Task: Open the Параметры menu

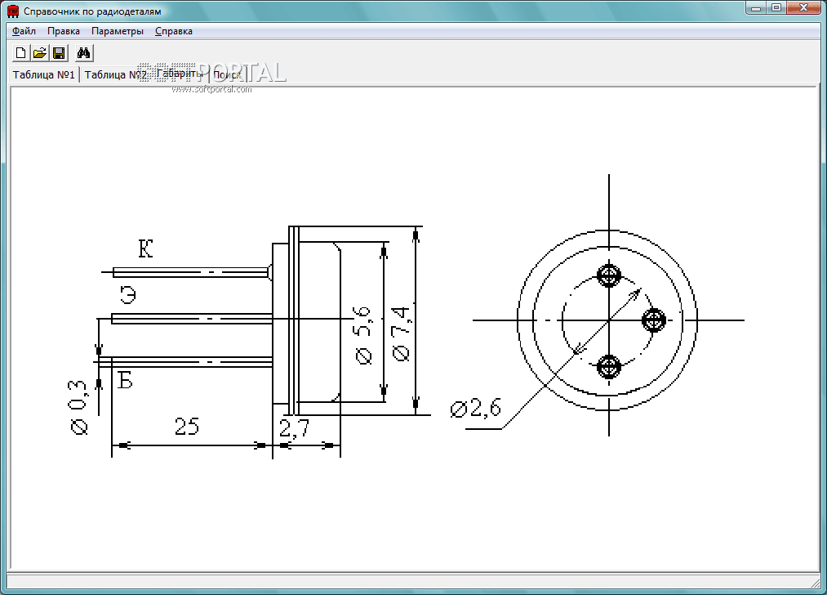Action: (x=117, y=31)
